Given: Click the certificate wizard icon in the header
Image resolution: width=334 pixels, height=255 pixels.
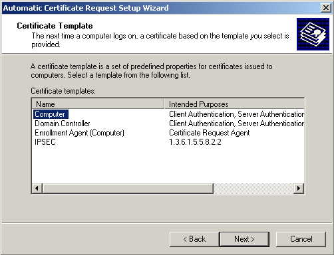Looking at the screenshot, I should (x=313, y=35).
